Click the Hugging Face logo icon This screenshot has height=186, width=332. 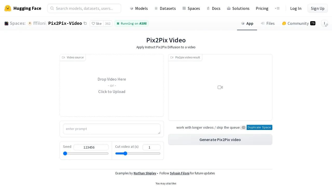point(8,8)
